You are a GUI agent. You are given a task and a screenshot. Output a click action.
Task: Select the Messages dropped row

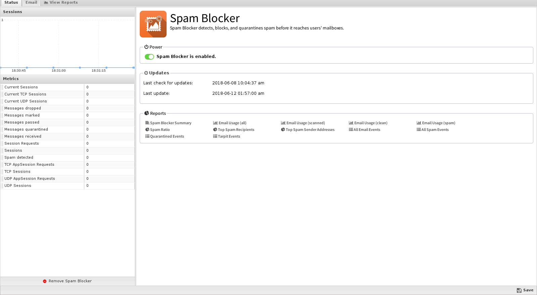(68, 108)
